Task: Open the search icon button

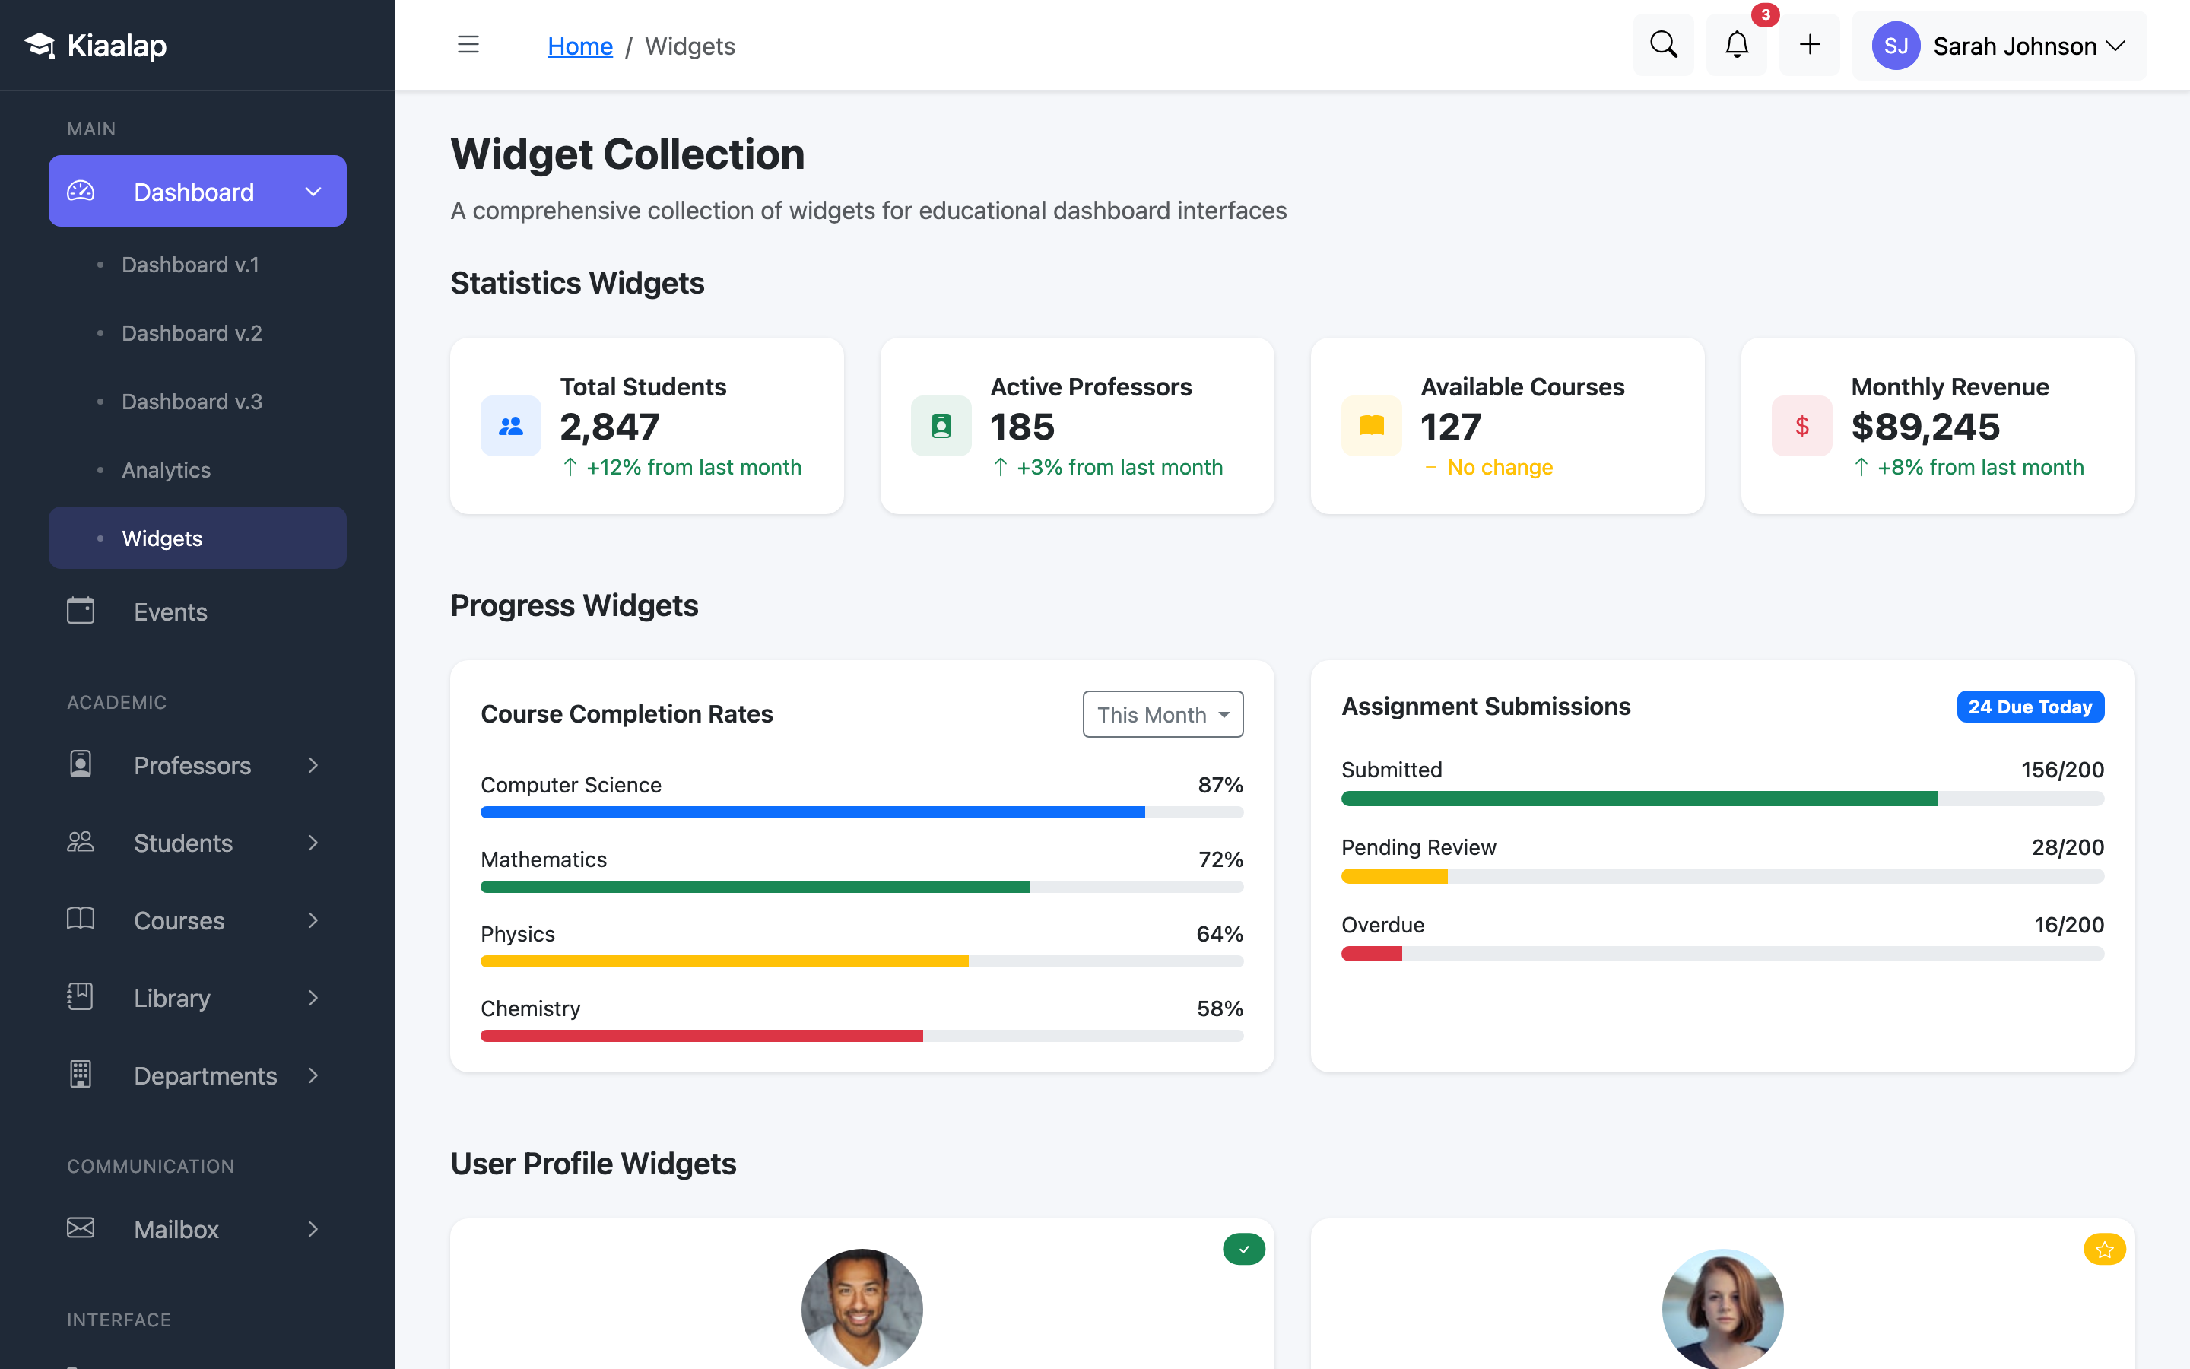Action: click(1663, 44)
